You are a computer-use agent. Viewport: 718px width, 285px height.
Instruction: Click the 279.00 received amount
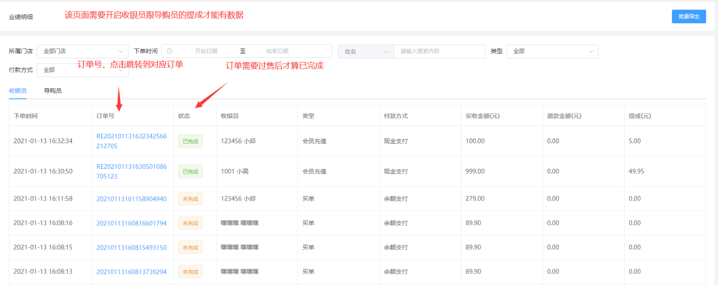[x=475, y=199]
